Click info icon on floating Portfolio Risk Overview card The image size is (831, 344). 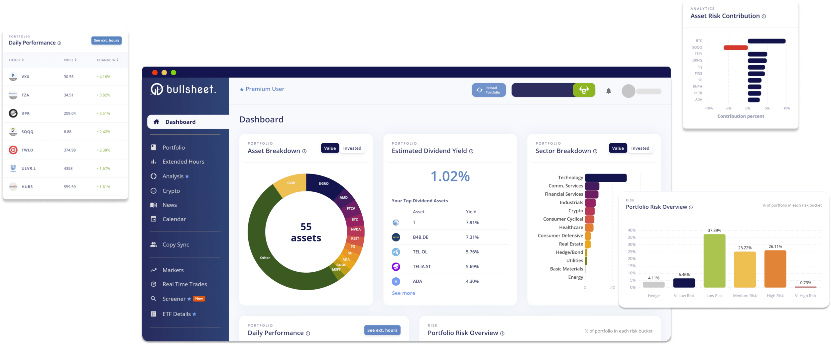coord(691,207)
